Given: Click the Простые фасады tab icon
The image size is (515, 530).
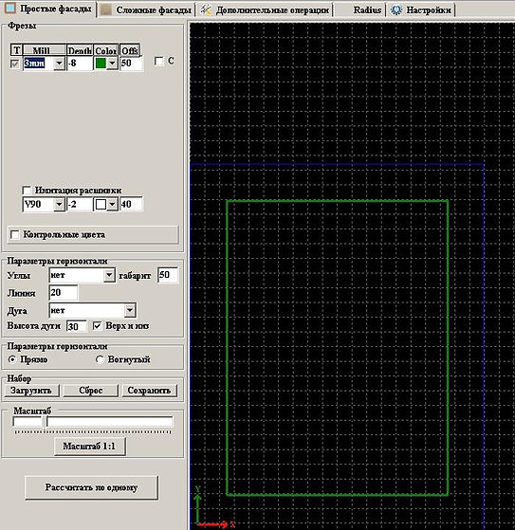Looking at the screenshot, I should (10, 9).
